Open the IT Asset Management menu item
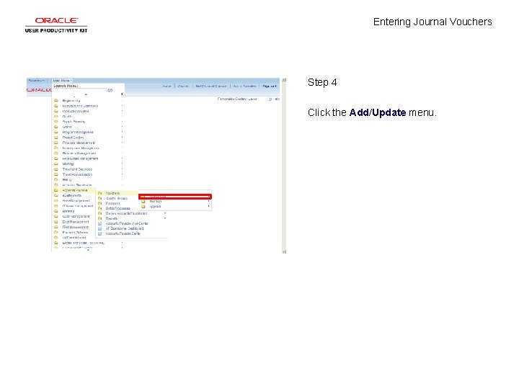 (x=78, y=206)
